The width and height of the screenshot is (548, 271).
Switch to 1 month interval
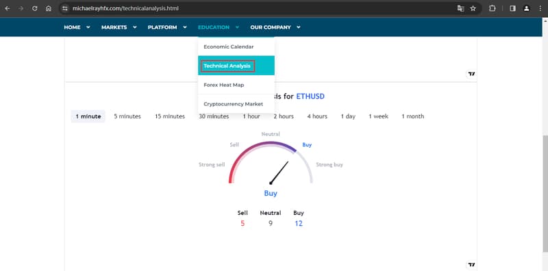point(413,116)
